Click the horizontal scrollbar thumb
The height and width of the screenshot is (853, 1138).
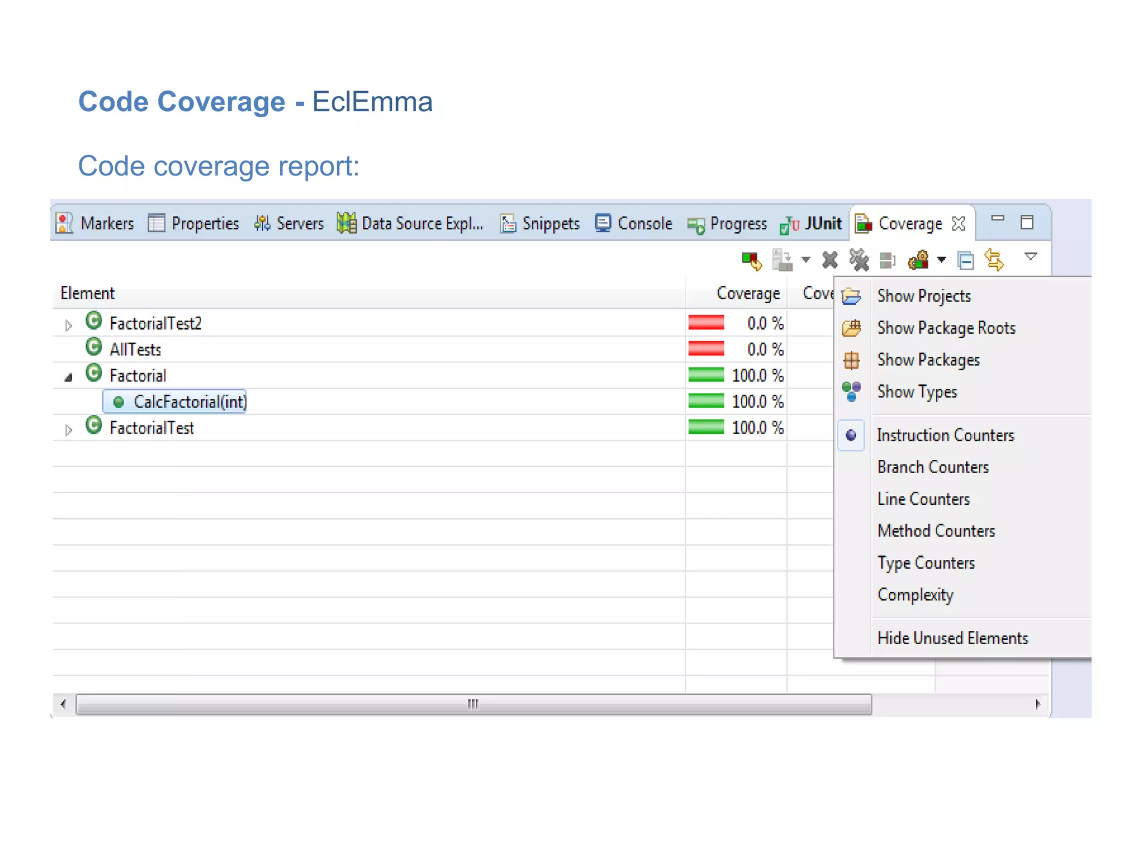click(473, 704)
